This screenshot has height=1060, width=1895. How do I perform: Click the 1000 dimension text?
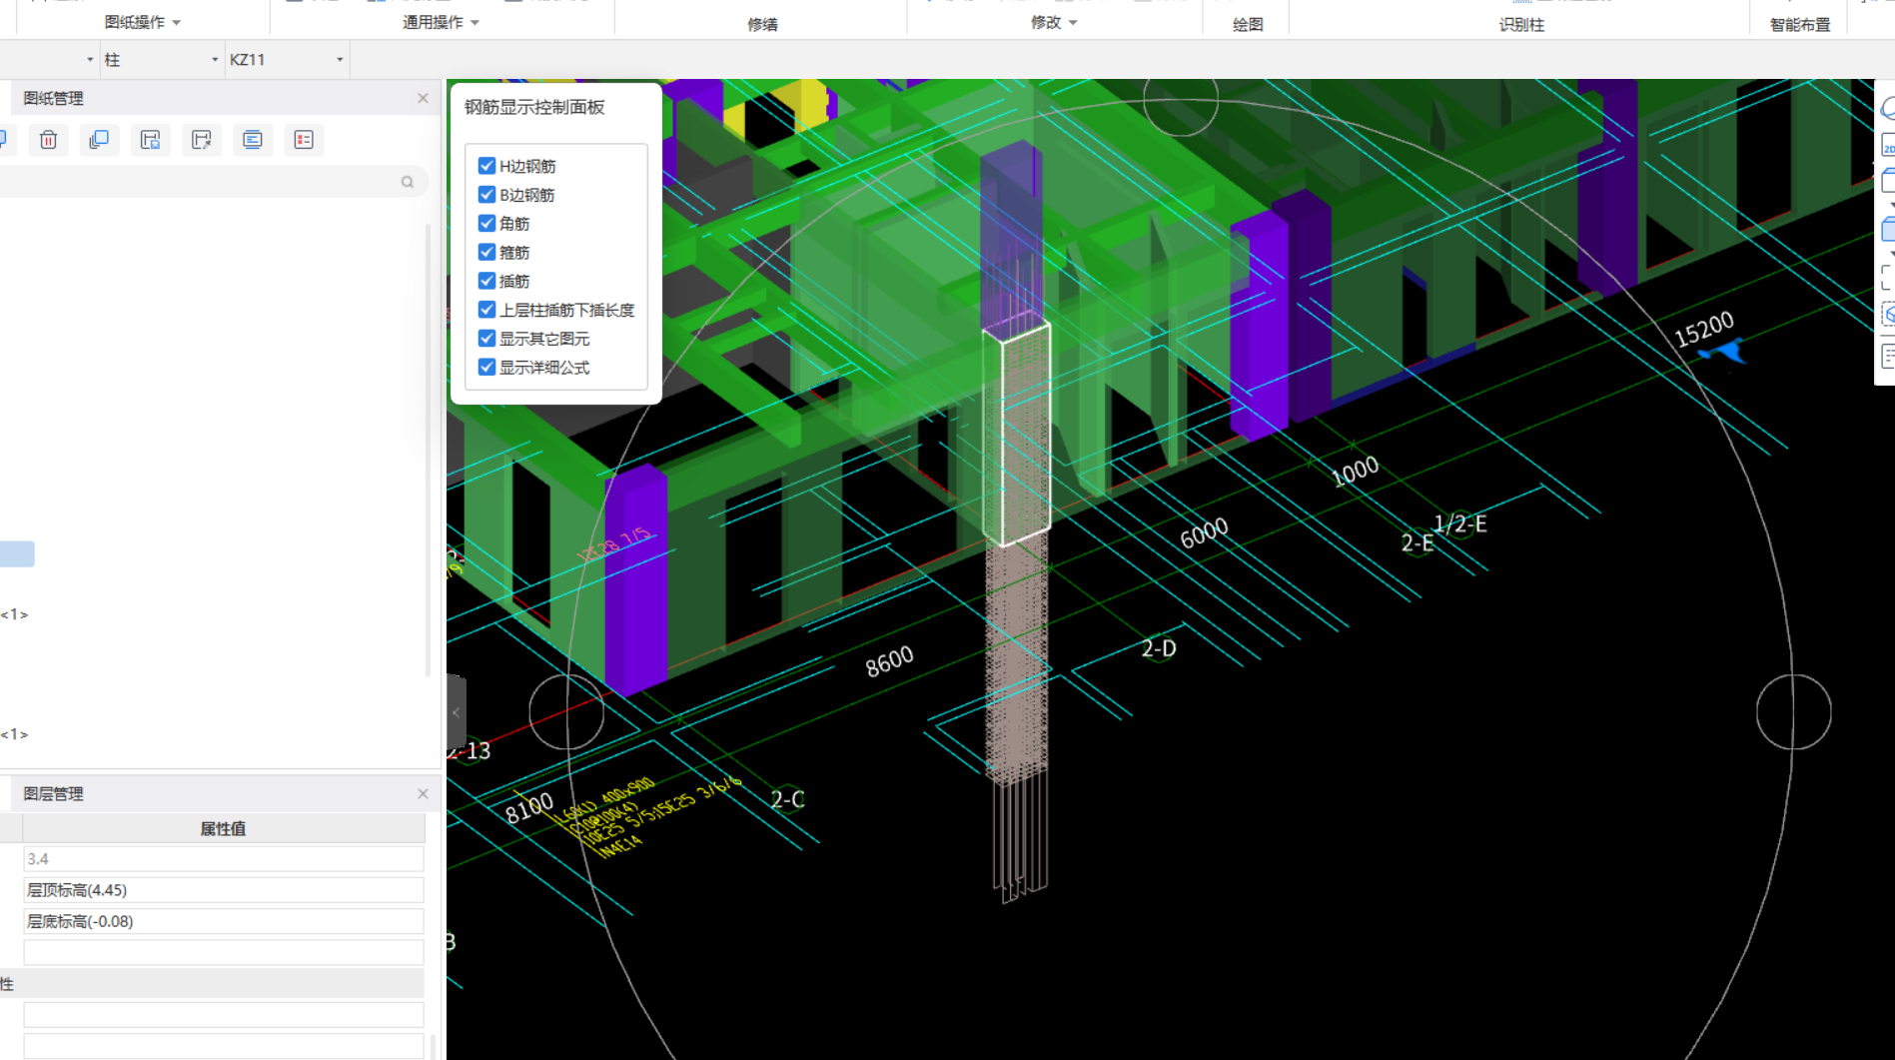click(x=1355, y=471)
